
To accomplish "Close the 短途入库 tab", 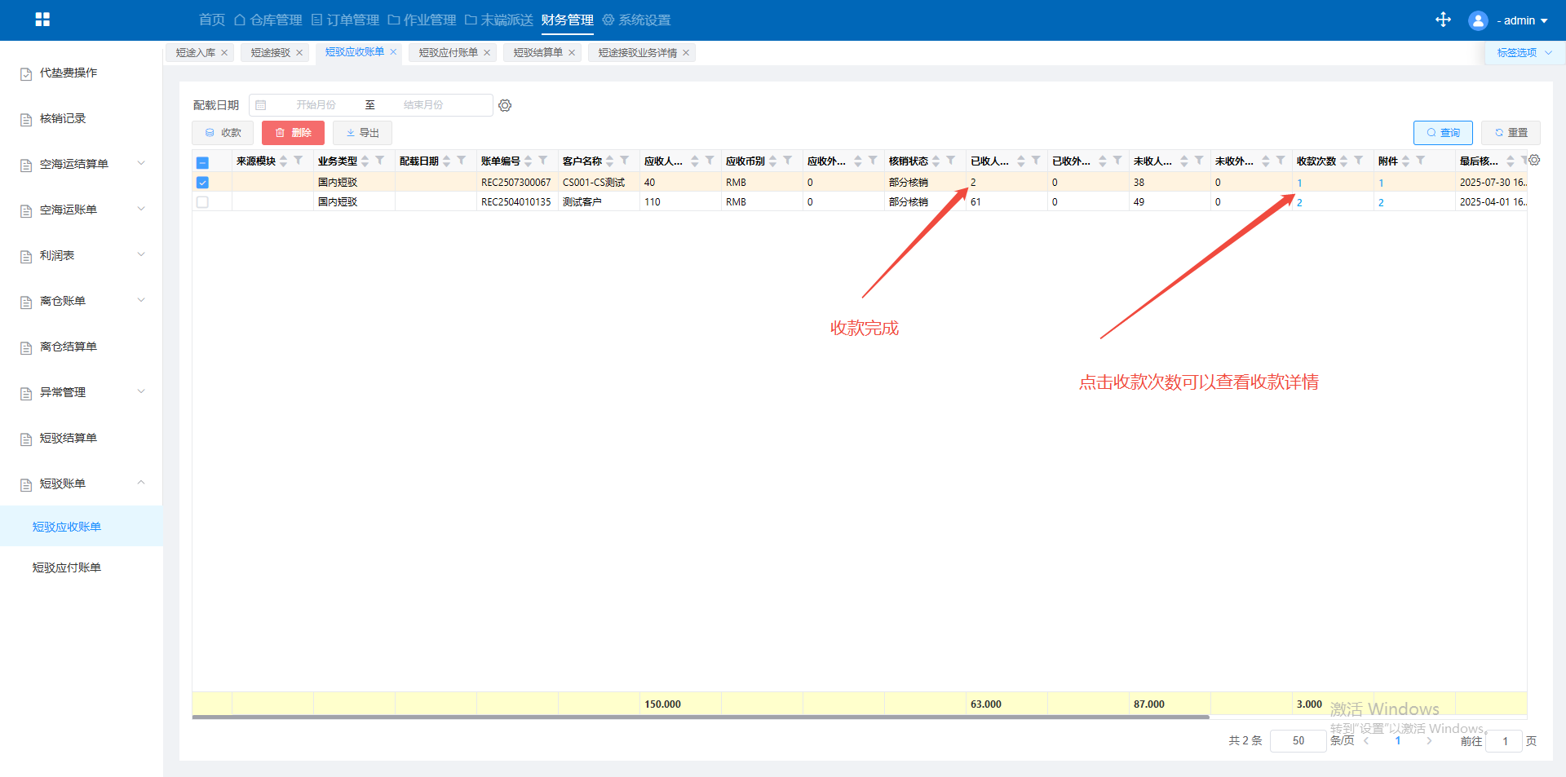I will 224,53.
